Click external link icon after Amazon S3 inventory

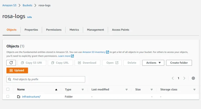click(108, 52)
